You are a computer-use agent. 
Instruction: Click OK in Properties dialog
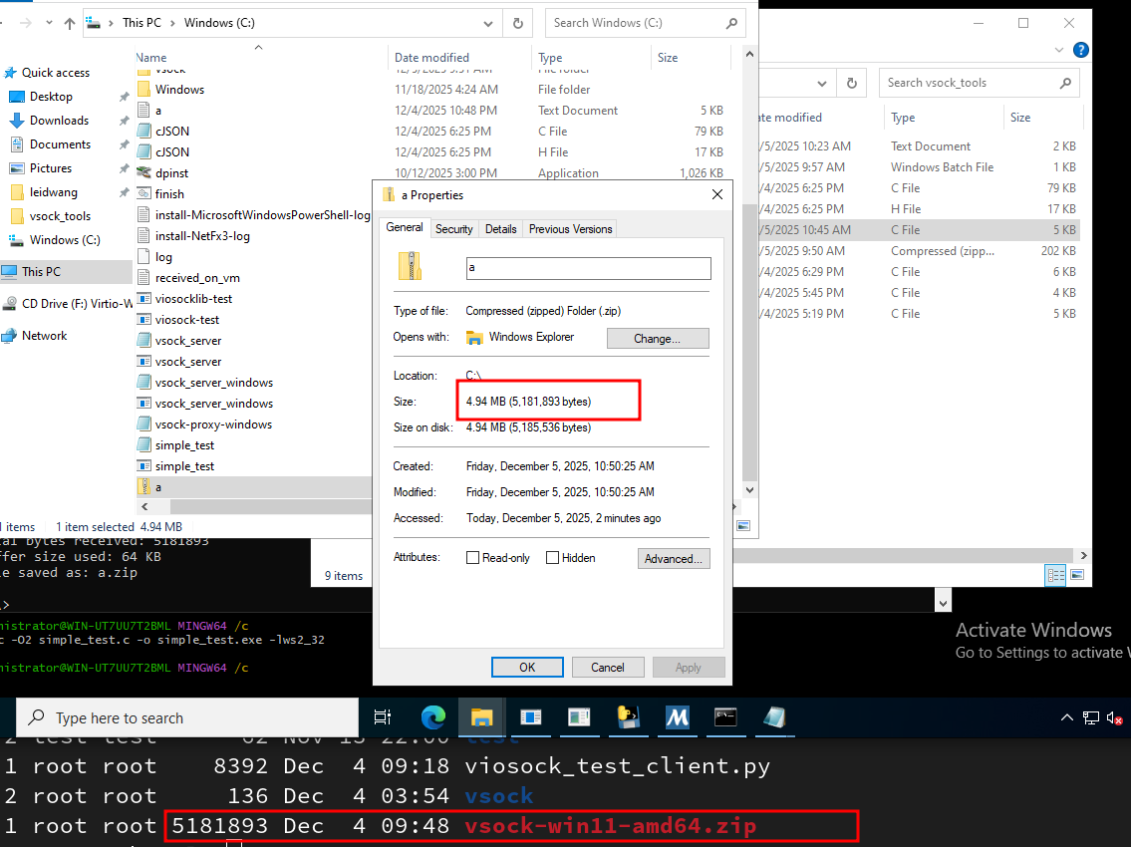527,668
